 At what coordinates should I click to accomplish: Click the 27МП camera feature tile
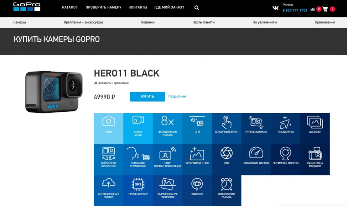pos(108,128)
